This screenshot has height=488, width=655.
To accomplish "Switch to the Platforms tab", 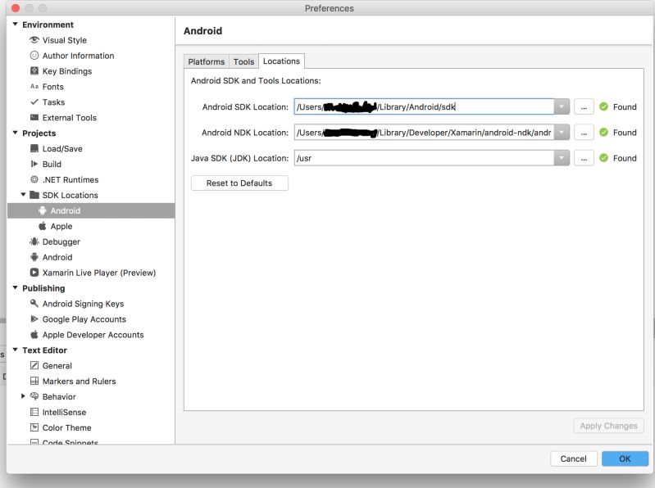I will 207,61.
